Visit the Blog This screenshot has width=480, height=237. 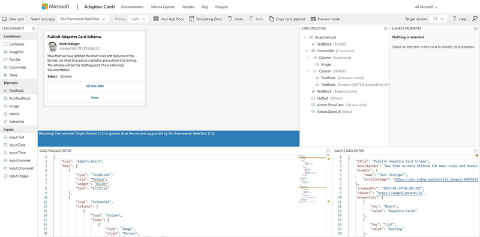pyautogui.click(x=205, y=7)
